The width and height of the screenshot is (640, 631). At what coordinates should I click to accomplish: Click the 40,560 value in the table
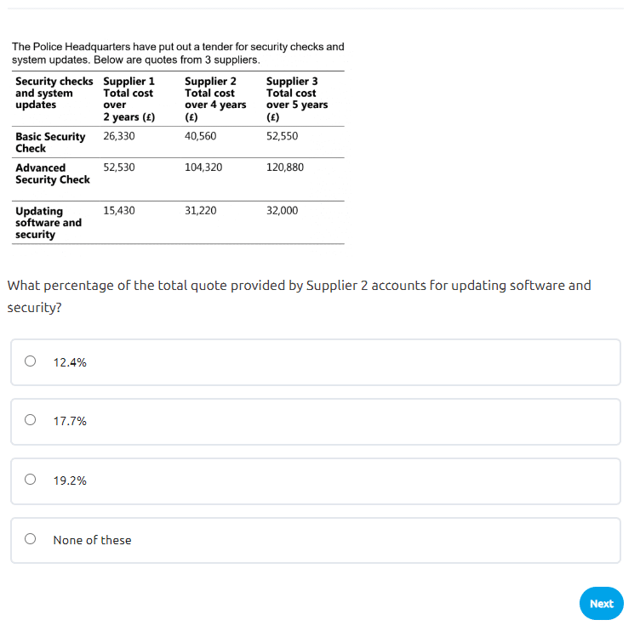(200, 136)
